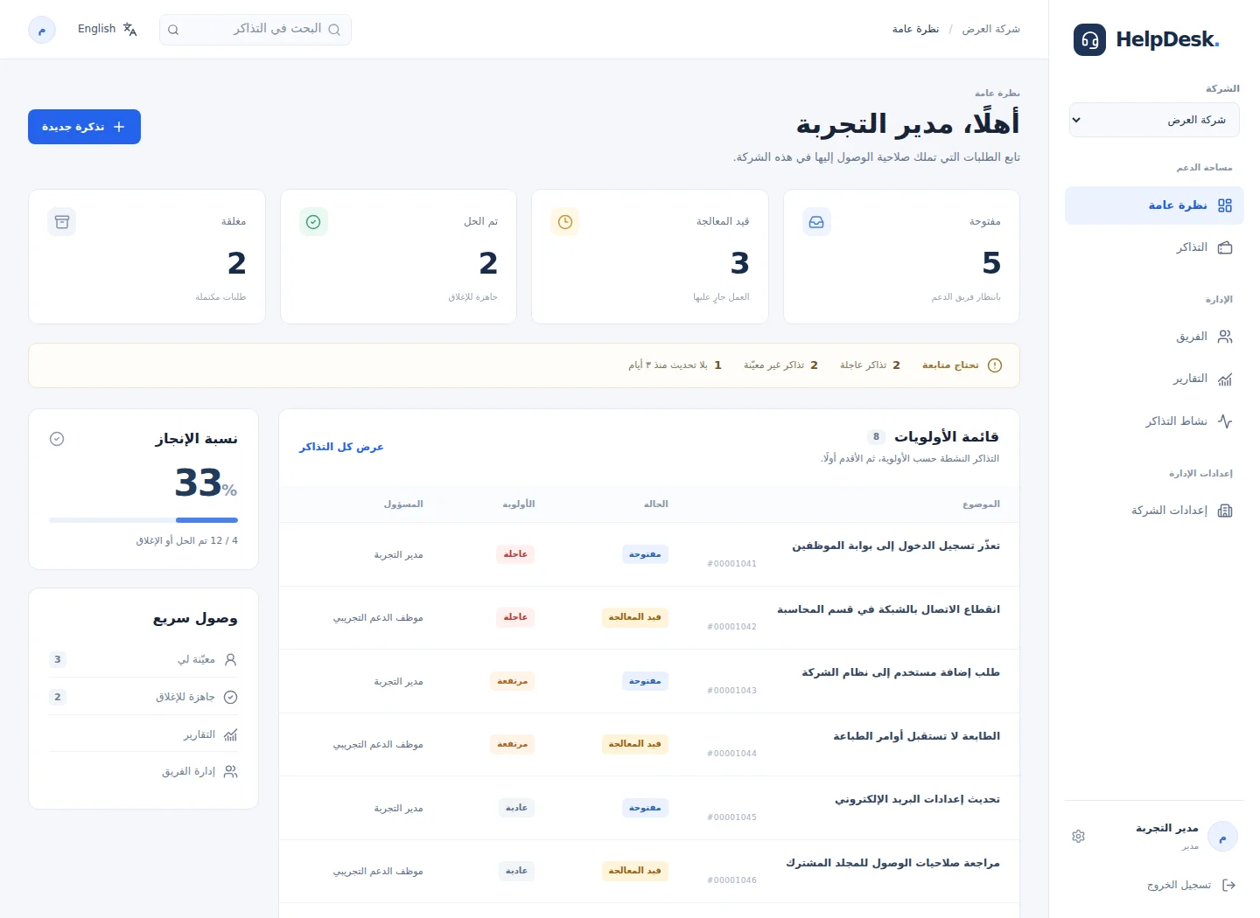Click the check circle icon on تم الحل card
1260x918 pixels.
[x=313, y=222]
